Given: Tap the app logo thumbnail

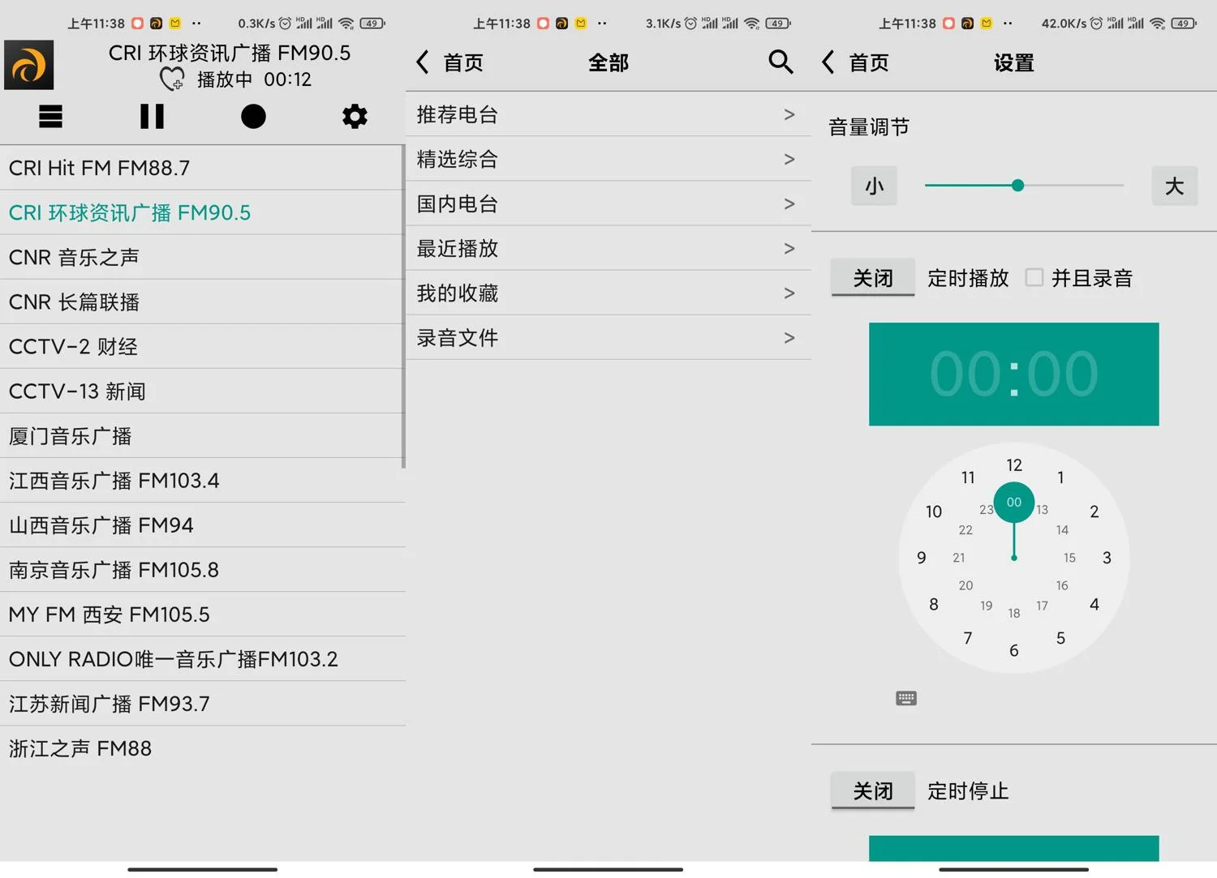Looking at the screenshot, I should [29, 65].
